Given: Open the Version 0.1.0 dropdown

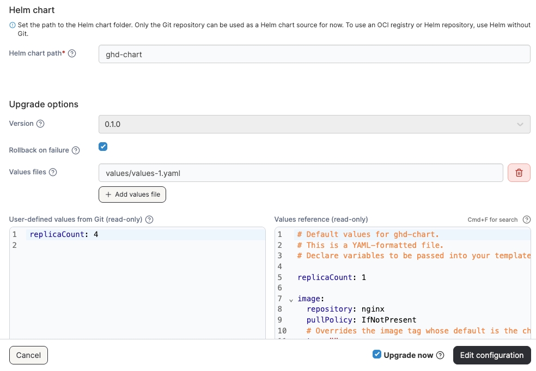Looking at the screenshot, I should 314,124.
